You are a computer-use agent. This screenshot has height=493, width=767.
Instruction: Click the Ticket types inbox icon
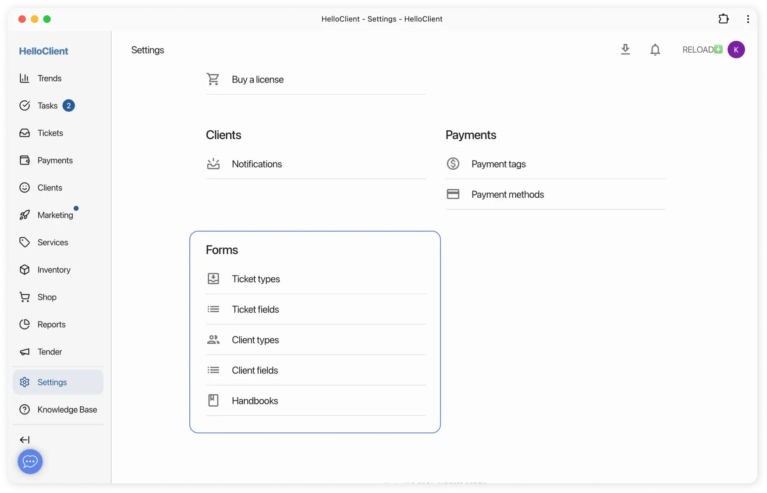[213, 279]
